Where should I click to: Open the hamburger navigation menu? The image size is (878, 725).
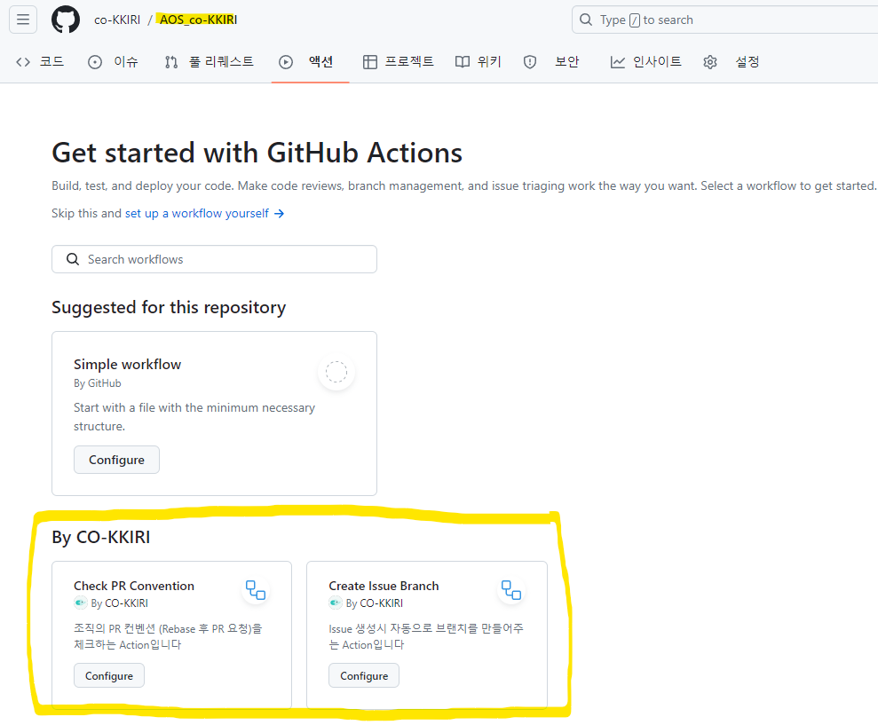click(x=23, y=20)
